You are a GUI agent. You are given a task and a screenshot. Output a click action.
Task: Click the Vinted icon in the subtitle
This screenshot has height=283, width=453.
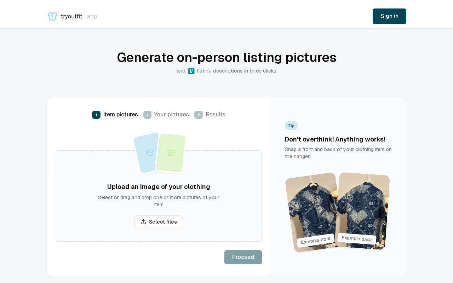click(x=191, y=71)
